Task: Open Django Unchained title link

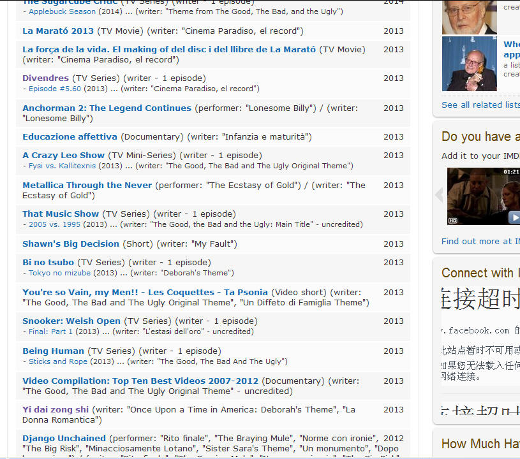Action: coord(64,439)
